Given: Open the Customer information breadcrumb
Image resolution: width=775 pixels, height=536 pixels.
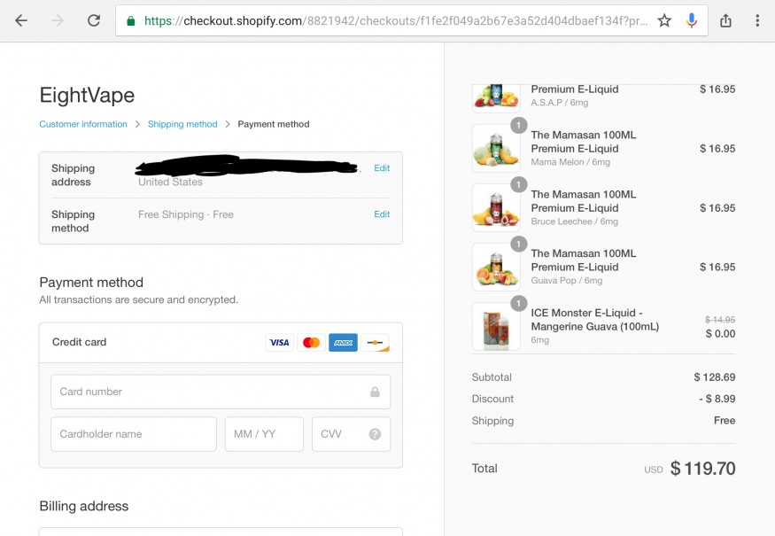Looking at the screenshot, I should click(83, 124).
